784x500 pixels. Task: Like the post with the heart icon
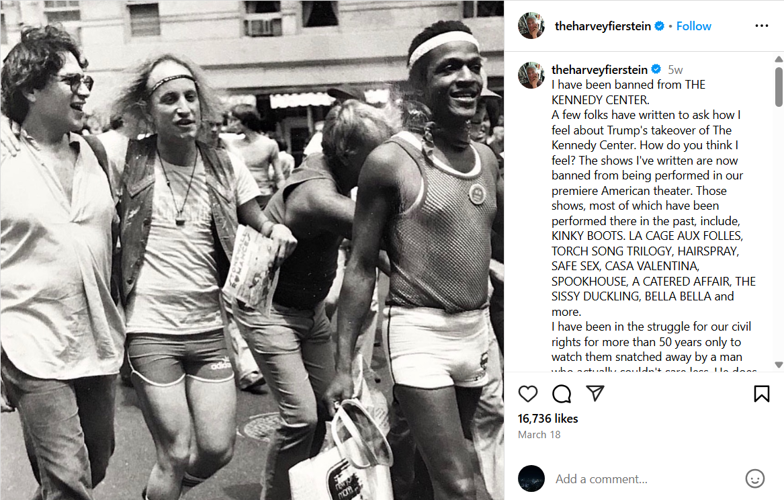[527, 394]
